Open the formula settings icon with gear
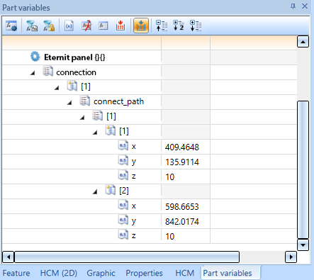The width and height of the screenshot is (314, 280). pos(11,26)
